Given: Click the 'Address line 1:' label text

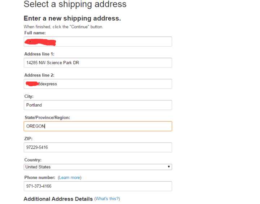Looking at the screenshot, I should click(x=39, y=54).
